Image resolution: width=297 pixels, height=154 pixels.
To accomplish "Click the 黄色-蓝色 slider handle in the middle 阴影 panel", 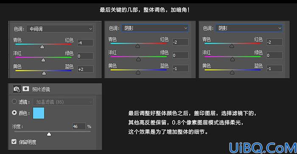I will pos(138,72).
